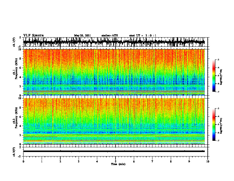Image resolution: width=234 pixels, height=181 pixels.
Task: Click the ch.1 frequency tick label "4"
Action: coord(21,77)
